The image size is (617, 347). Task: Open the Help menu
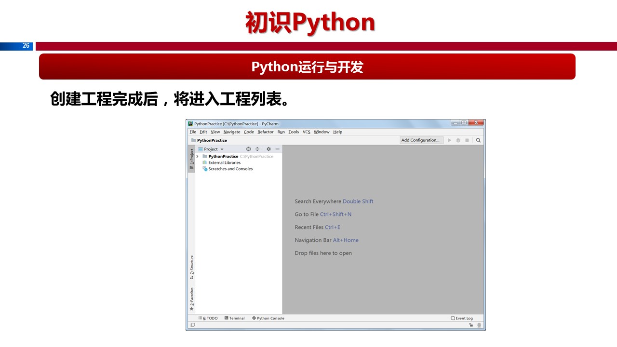click(338, 132)
